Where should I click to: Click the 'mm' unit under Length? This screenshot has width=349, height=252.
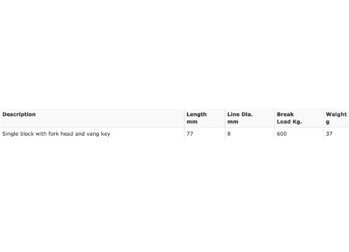192,122
